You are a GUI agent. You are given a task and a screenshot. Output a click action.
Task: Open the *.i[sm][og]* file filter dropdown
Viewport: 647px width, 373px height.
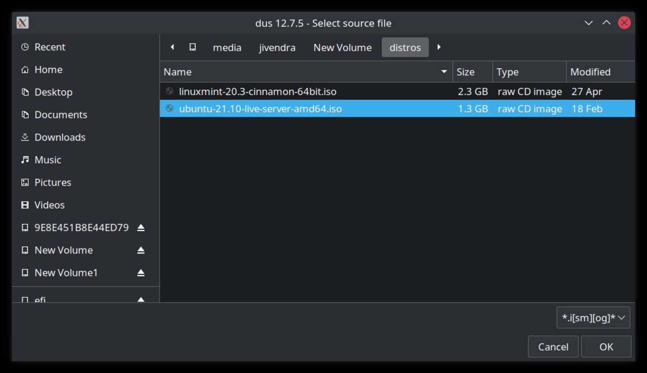[x=593, y=317]
